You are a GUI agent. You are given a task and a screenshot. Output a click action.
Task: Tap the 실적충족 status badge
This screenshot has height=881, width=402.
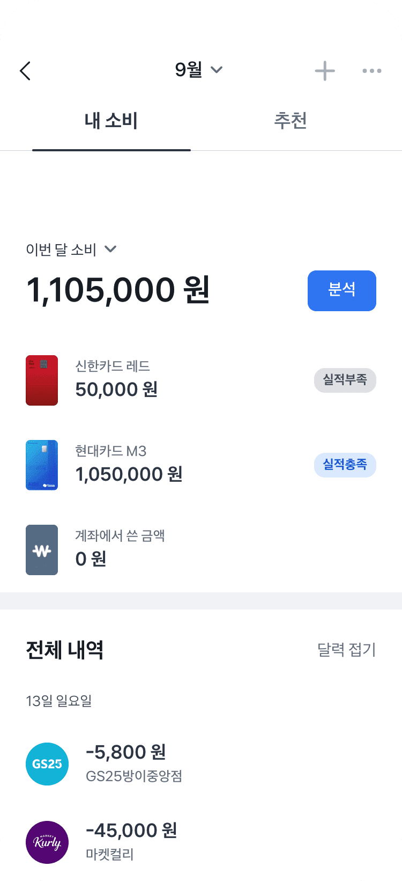pyautogui.click(x=345, y=465)
